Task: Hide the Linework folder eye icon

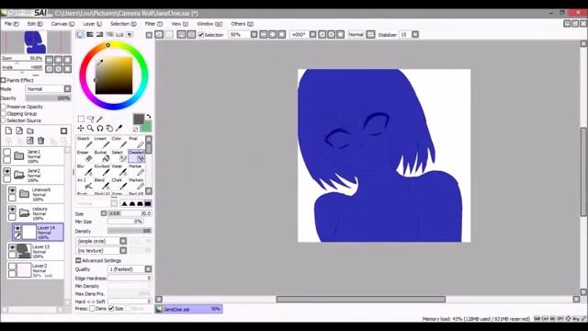Action: coord(12,190)
